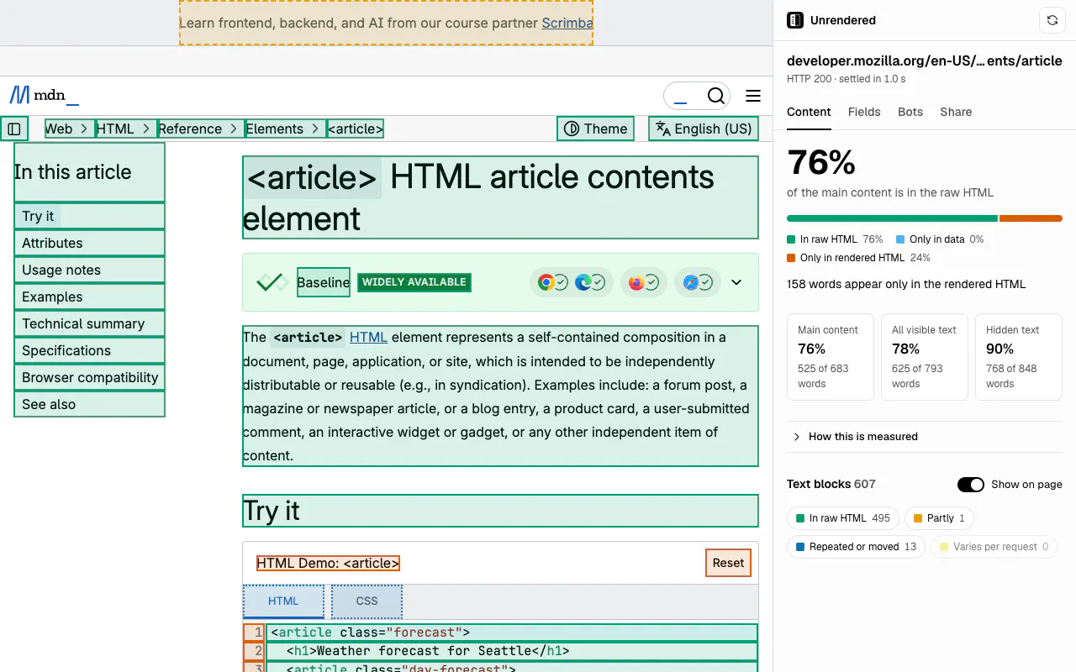Click the reload icon beside Unrendered
The width and height of the screenshot is (1076, 672).
1052,20
